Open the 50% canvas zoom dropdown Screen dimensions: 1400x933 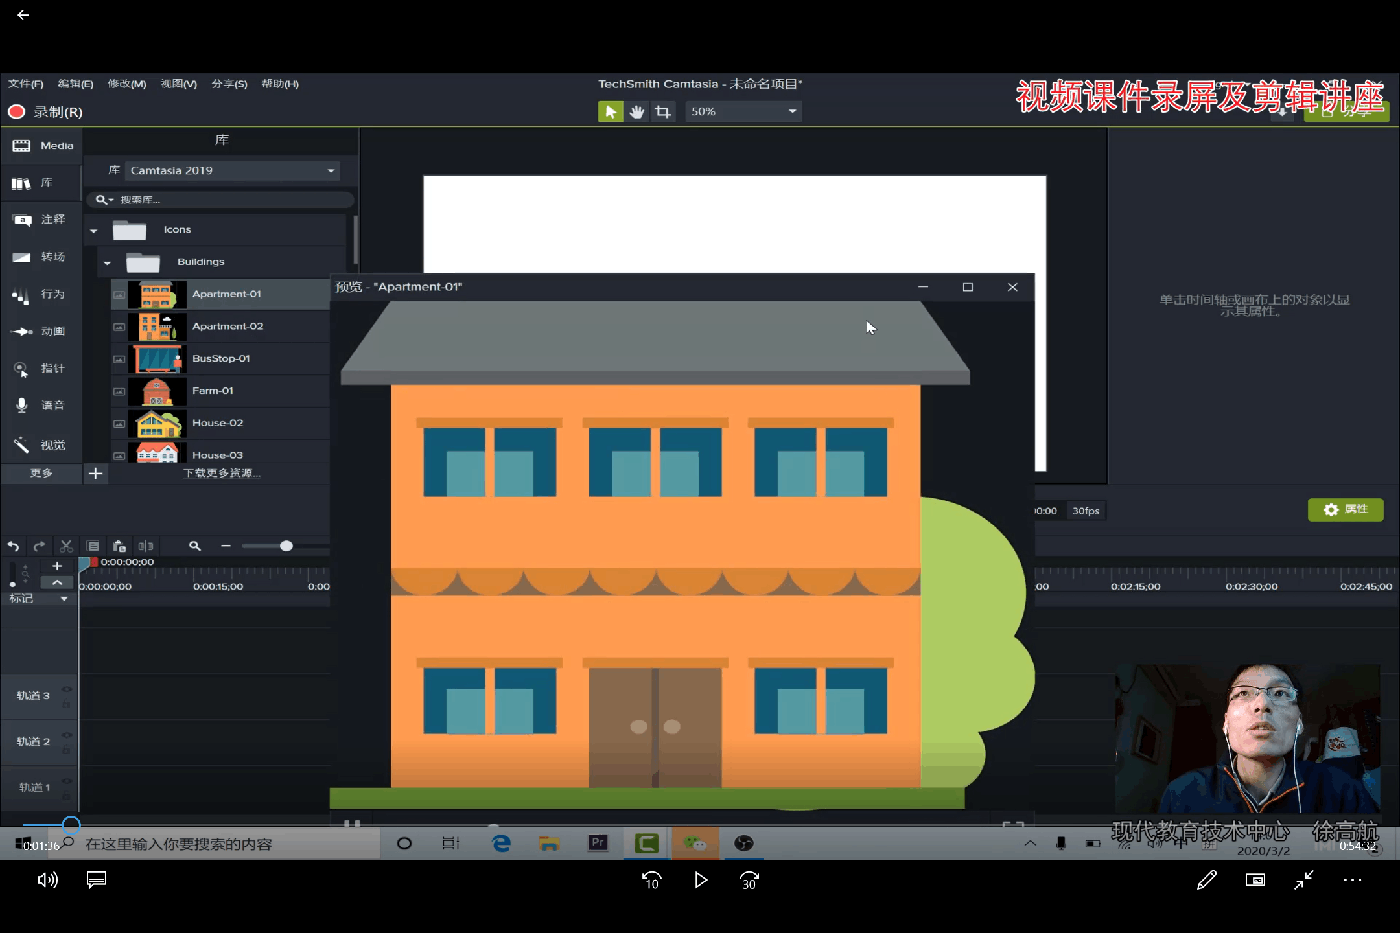(x=743, y=111)
